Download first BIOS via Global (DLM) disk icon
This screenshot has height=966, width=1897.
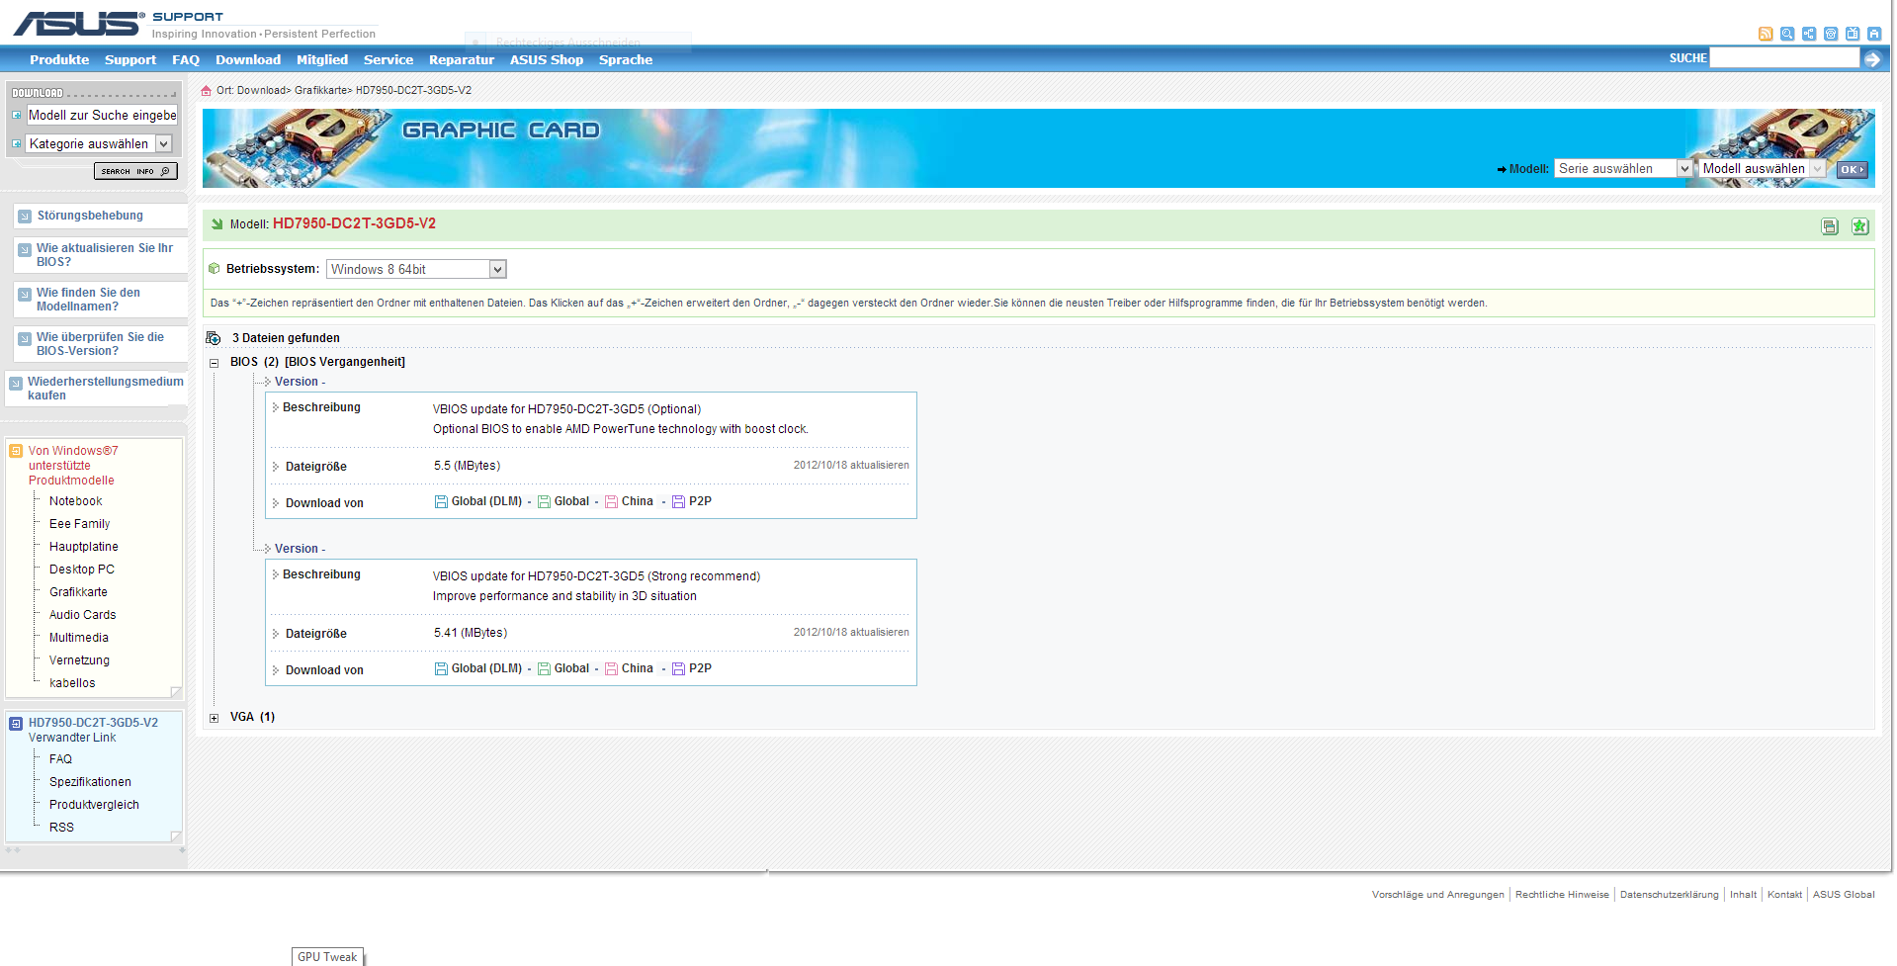pos(441,502)
